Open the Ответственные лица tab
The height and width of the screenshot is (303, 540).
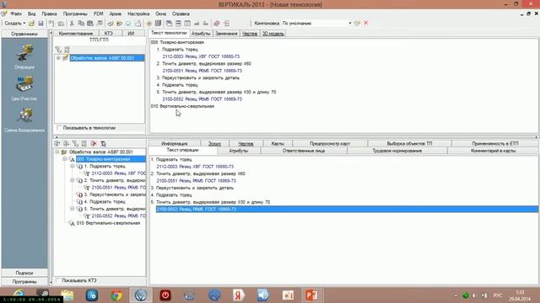(304, 151)
